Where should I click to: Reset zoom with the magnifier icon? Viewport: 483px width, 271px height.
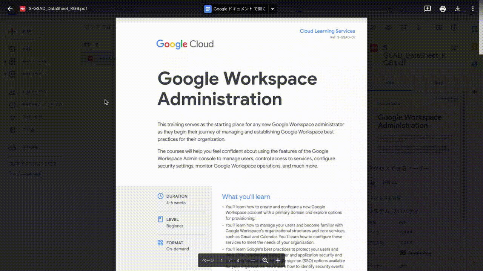coord(265,260)
